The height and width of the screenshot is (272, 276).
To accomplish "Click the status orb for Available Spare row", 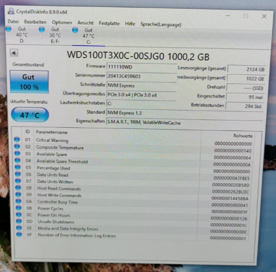I will [17, 153].
